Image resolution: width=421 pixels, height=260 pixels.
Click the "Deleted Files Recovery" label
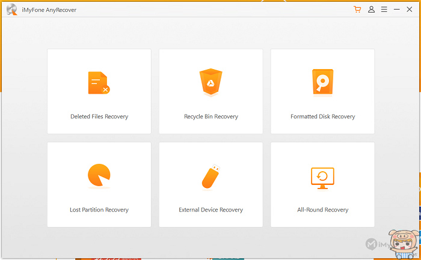[x=99, y=116]
